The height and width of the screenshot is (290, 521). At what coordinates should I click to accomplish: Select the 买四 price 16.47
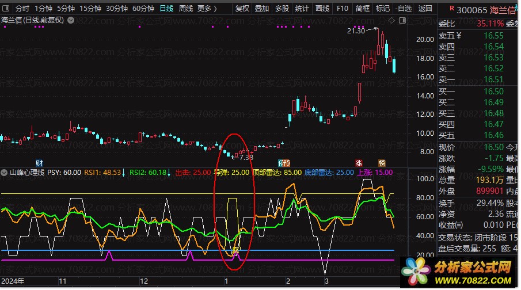click(493, 124)
